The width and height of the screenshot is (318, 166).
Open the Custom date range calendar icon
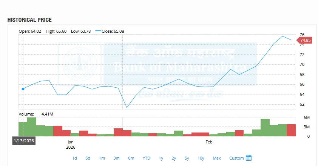(x=249, y=158)
